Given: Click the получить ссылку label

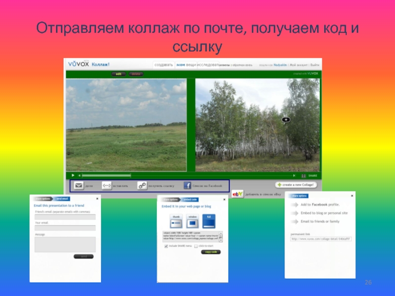Looking at the screenshot, I should [161, 186].
